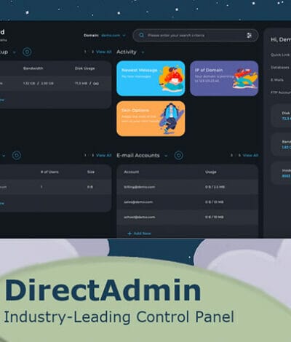Click the # of Users column header
Viewport: 291px width, 342px height.
pos(49,172)
